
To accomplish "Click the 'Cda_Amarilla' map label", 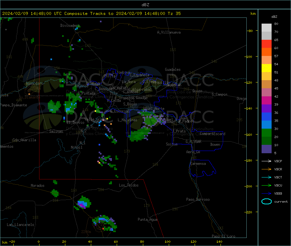I will (24, 140).
